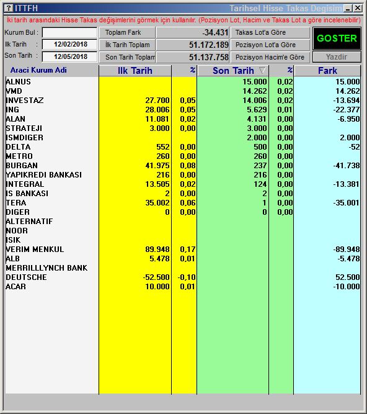Click the Araci Kurum Adi header
The image size is (367, 414).
pos(38,70)
